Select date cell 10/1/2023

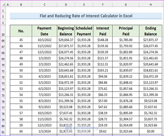coord(45,113)
